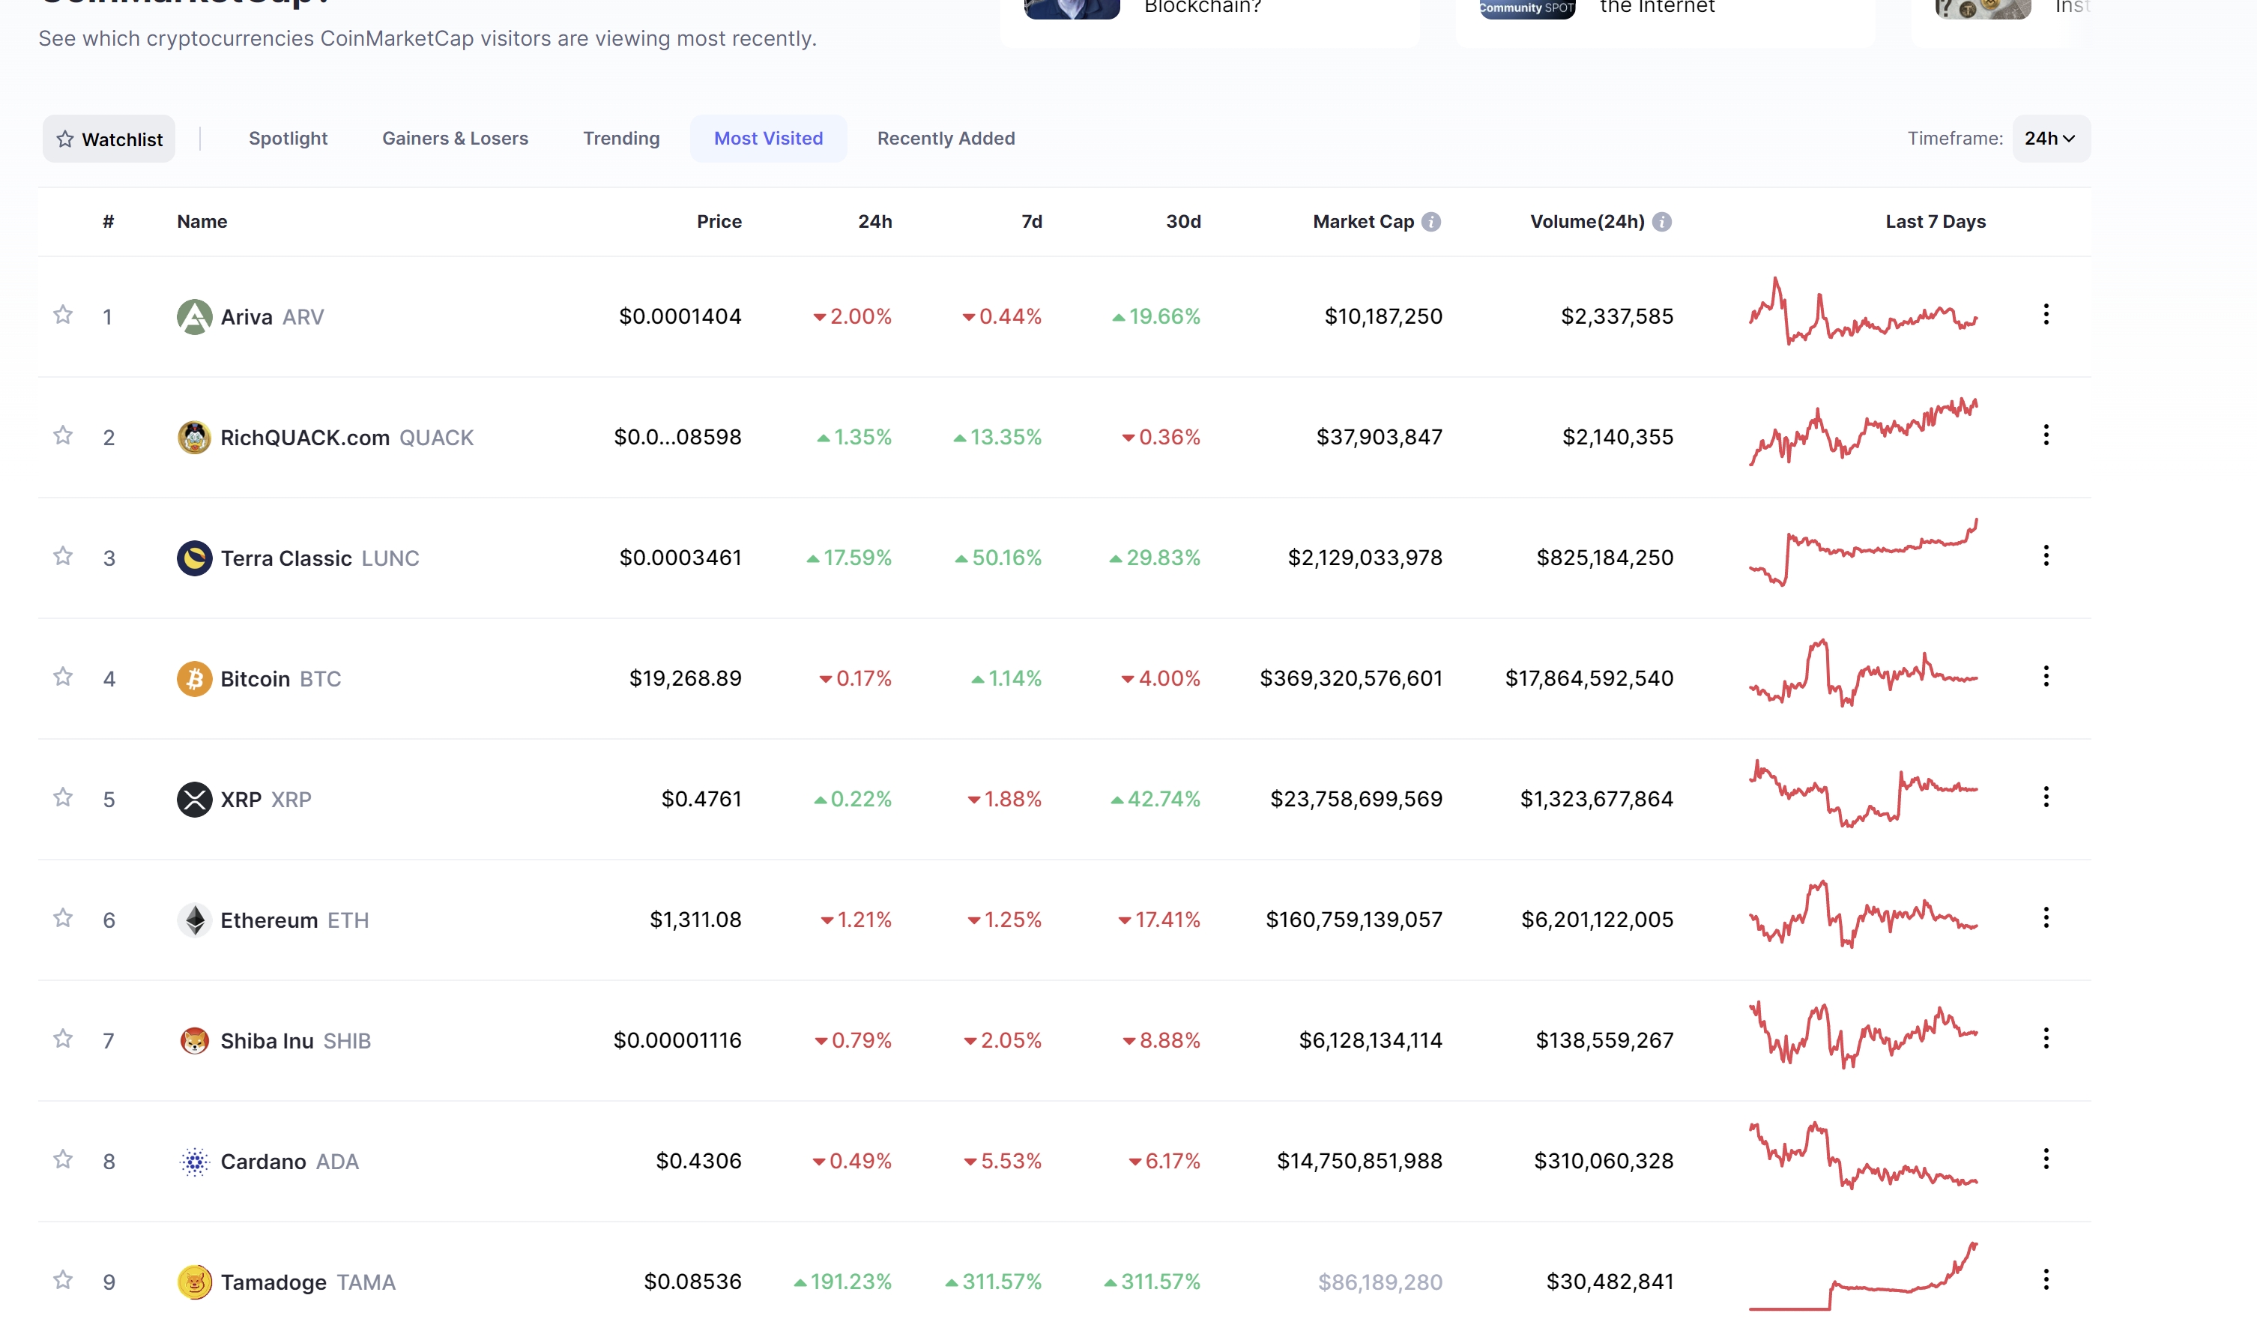Click the Ariva ARV coin logo
The height and width of the screenshot is (1340, 2257).
[x=194, y=317]
